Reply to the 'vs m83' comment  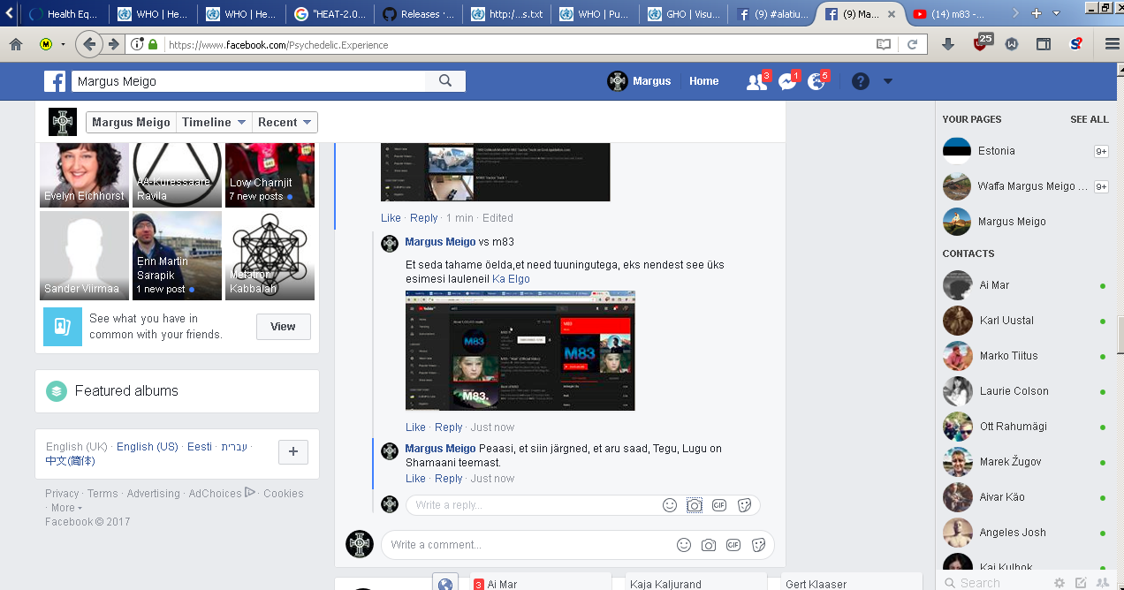point(449,427)
